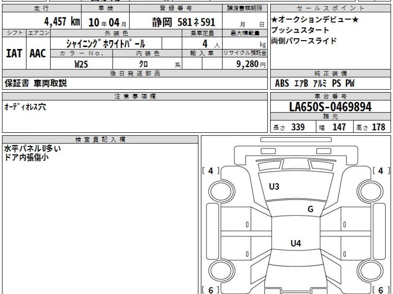The image size is (393, 294).
Task: Select the 両側パワースライド sales point line
Action: pyautogui.click(x=304, y=41)
